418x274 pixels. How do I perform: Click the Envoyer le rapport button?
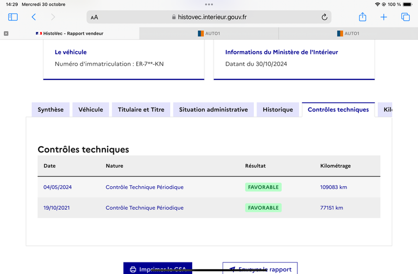260,268
